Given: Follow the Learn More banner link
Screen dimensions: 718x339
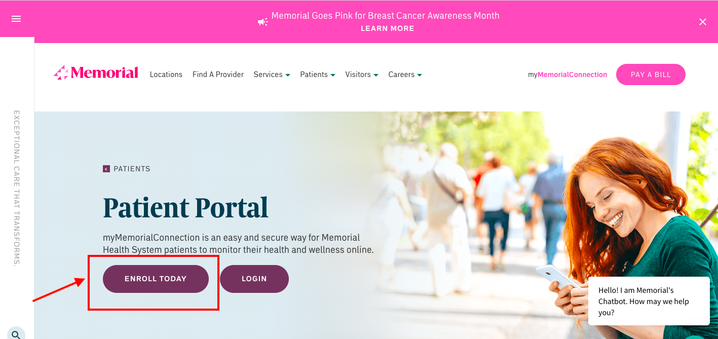Looking at the screenshot, I should coord(388,28).
